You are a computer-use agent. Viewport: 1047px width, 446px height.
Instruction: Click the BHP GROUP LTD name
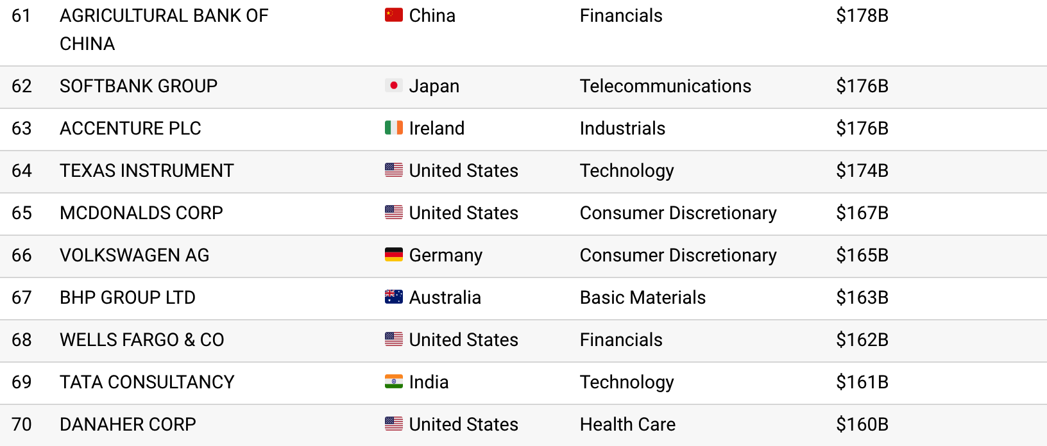[128, 297]
